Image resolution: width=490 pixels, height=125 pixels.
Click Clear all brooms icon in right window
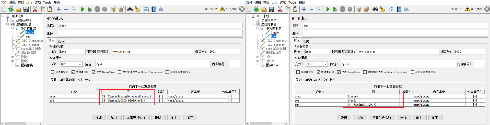[x=366, y=9]
